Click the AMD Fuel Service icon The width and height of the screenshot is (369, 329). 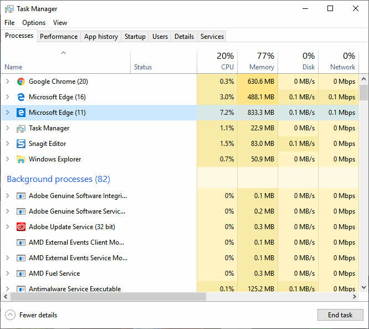click(21, 274)
